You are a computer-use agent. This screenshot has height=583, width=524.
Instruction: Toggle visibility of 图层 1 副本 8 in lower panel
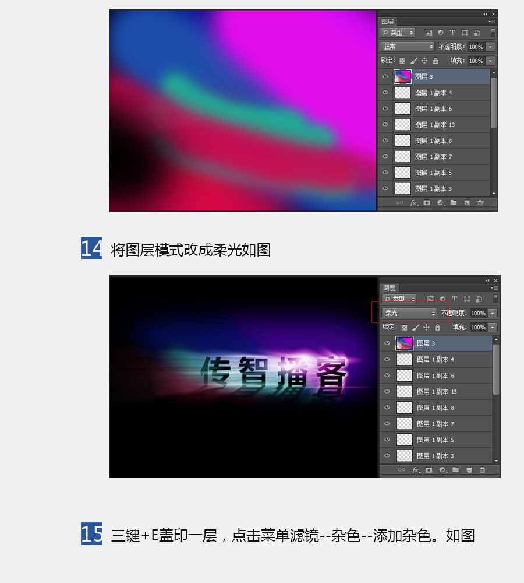coord(387,408)
